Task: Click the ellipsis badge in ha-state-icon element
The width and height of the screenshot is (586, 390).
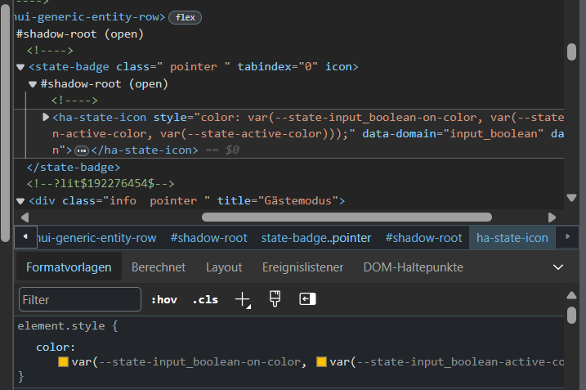Action: 81,150
